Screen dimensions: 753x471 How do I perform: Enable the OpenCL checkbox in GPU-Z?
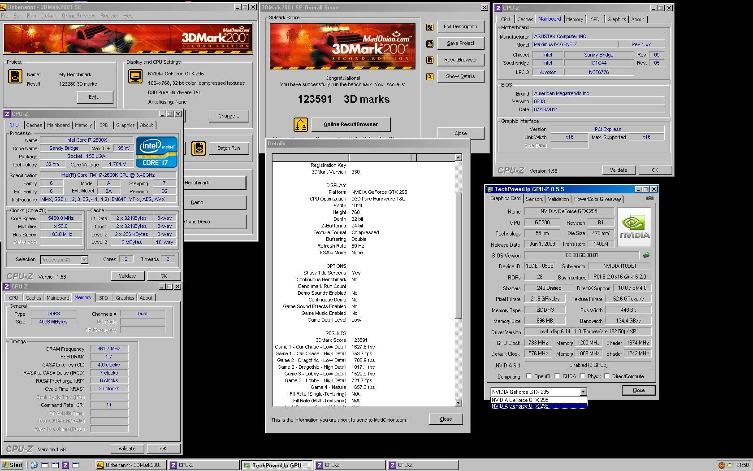529,376
